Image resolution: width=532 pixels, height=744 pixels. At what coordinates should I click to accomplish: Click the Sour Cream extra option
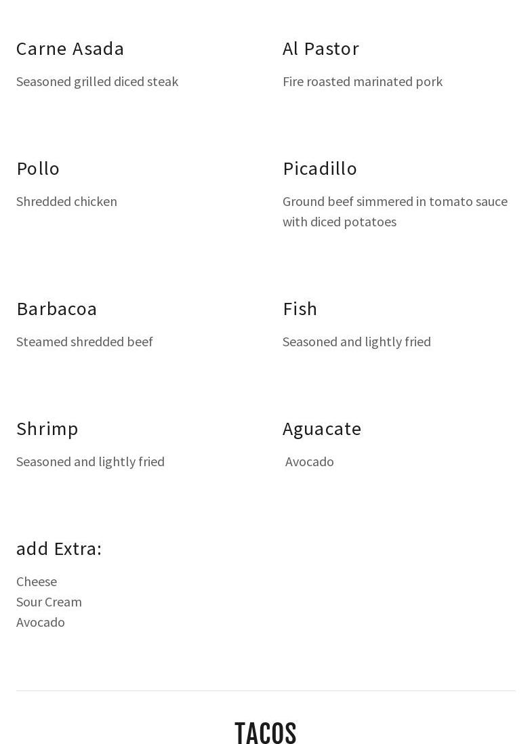coord(49,602)
